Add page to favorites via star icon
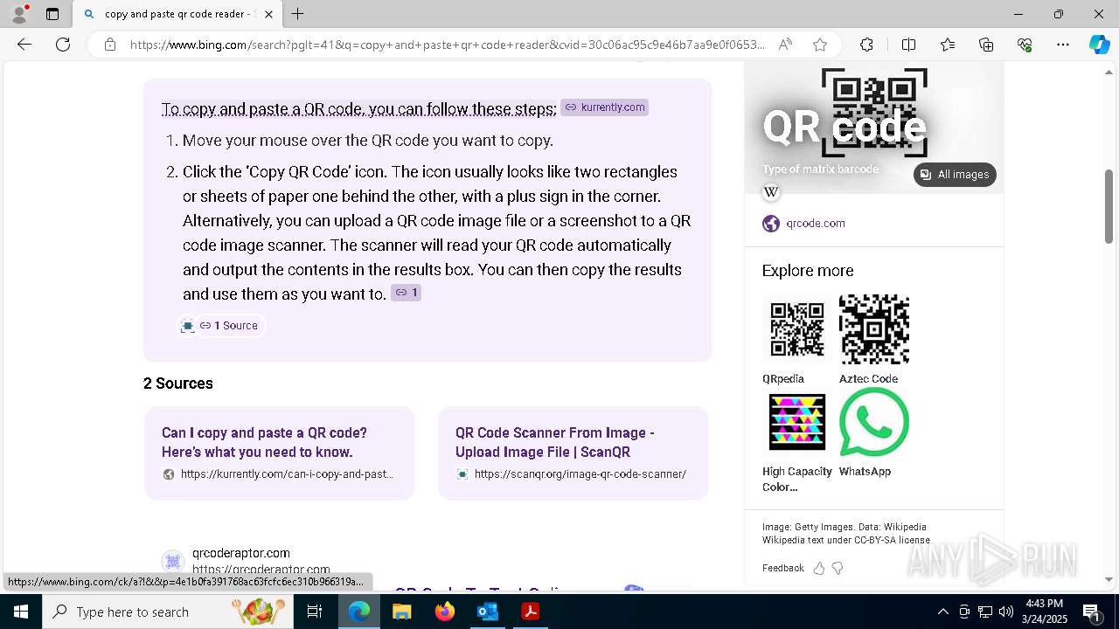Viewport: 1119px width, 629px height. tap(819, 45)
